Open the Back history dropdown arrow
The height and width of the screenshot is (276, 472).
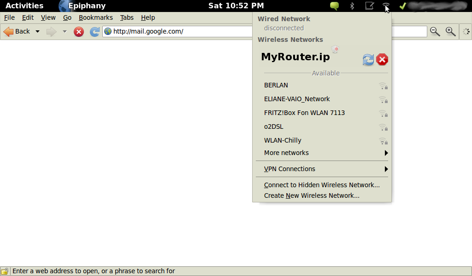(x=38, y=32)
